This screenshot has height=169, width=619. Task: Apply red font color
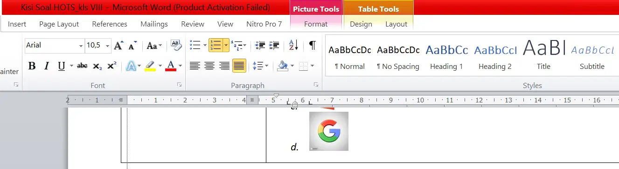(171, 66)
